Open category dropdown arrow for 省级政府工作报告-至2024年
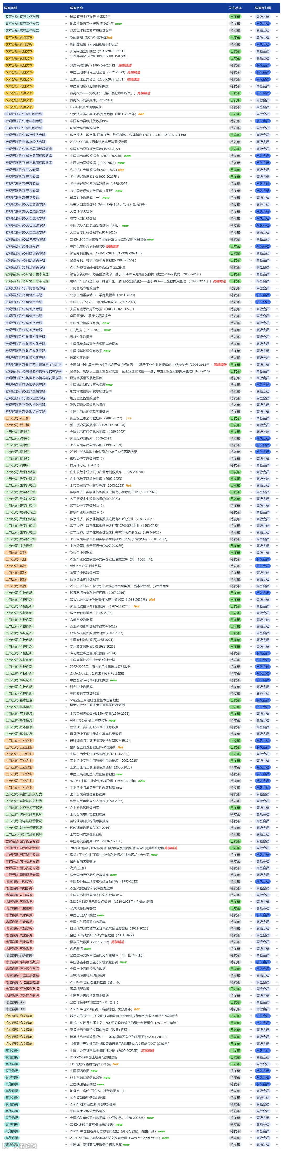283x1151 pixels. pyautogui.click(x=66, y=17)
